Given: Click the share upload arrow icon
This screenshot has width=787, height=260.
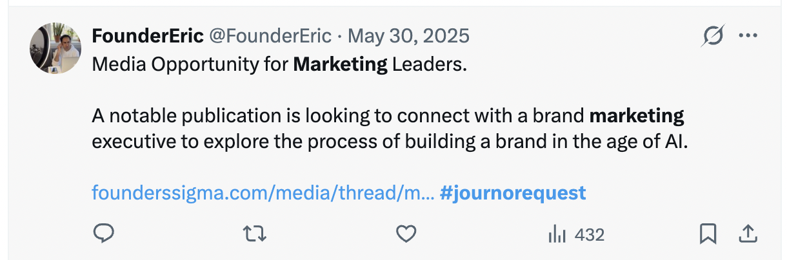Looking at the screenshot, I should (x=748, y=234).
